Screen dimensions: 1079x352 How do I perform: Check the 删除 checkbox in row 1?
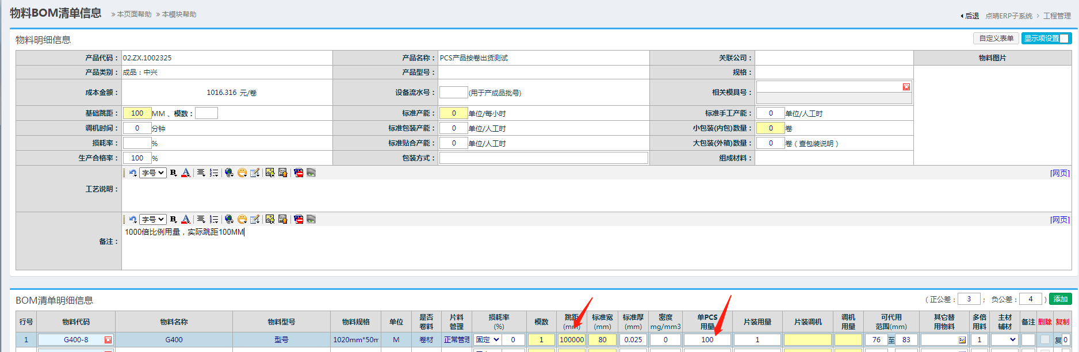tap(1045, 340)
